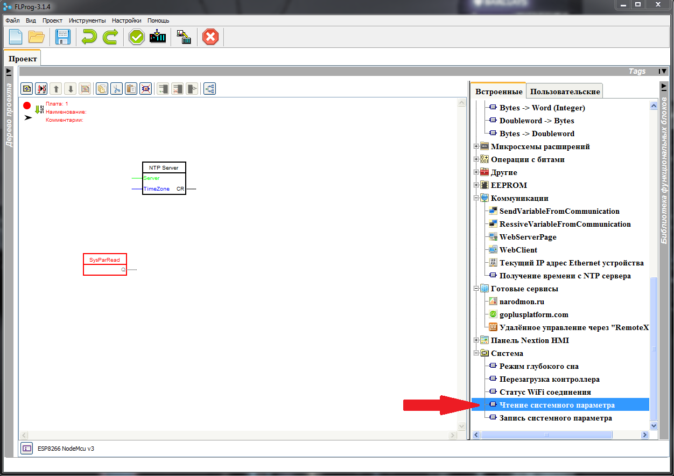Image resolution: width=674 pixels, height=476 pixels.
Task: Open the Настройки menu
Action: [127, 20]
